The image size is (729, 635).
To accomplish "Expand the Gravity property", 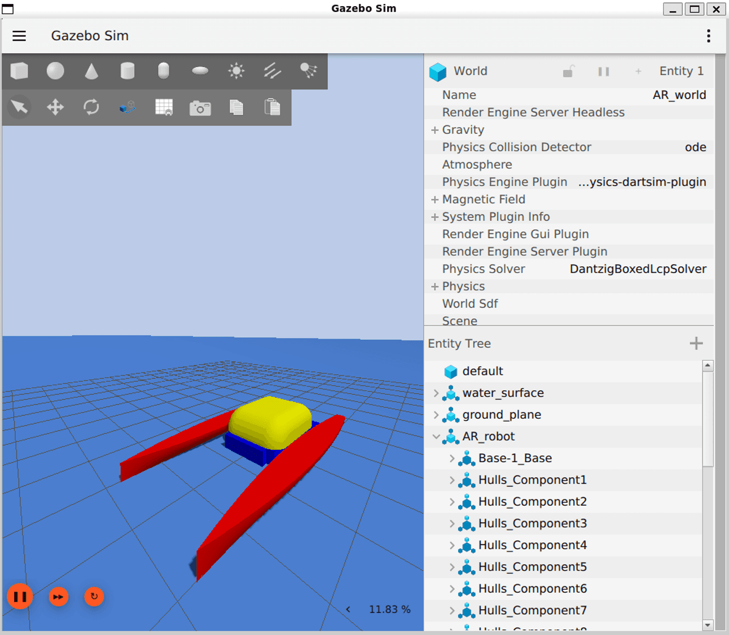I will pyautogui.click(x=435, y=129).
